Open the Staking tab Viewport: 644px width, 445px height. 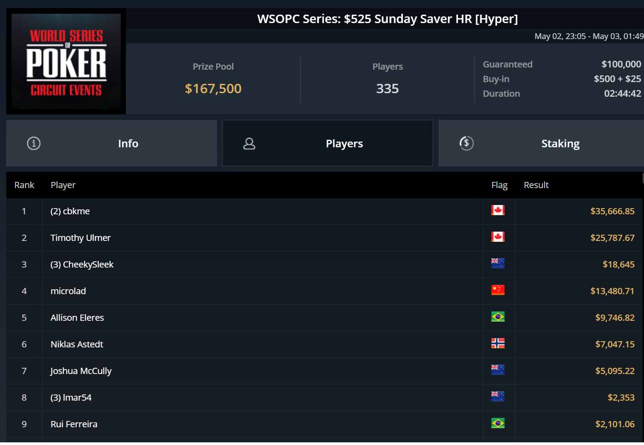coord(560,143)
